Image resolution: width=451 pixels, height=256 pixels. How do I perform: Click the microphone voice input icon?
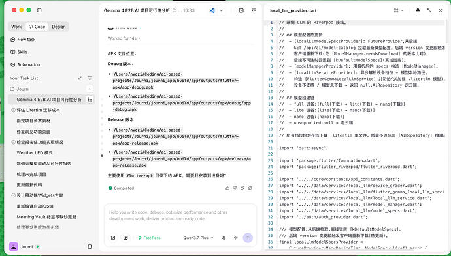click(224, 238)
